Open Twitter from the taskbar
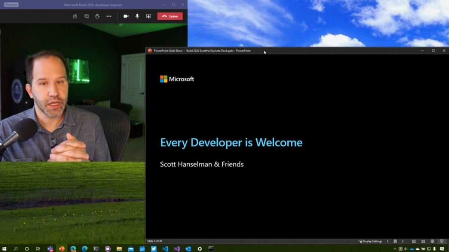The height and width of the screenshot is (252, 449). click(154, 249)
